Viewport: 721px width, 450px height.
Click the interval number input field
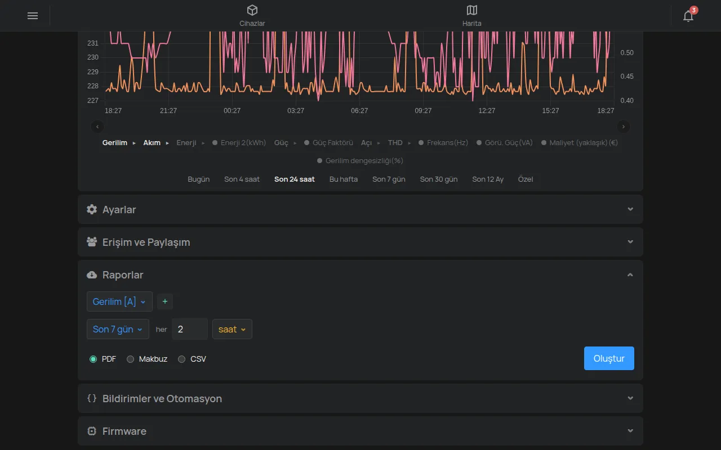(190, 329)
